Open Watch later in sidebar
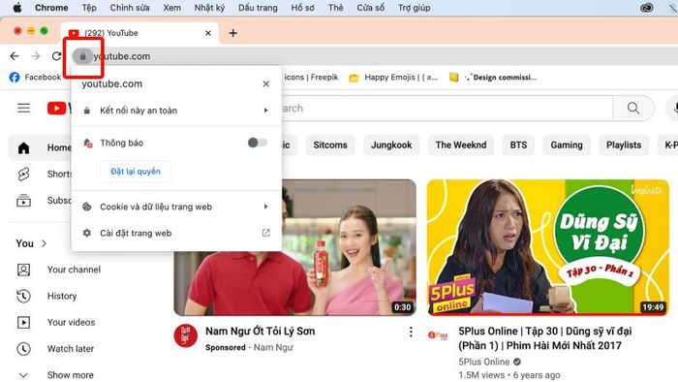678x382 pixels. tap(55, 349)
